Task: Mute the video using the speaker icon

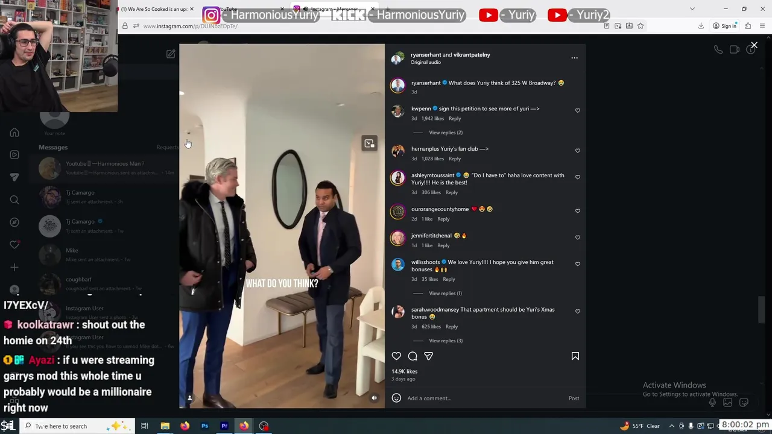Action: click(x=374, y=398)
